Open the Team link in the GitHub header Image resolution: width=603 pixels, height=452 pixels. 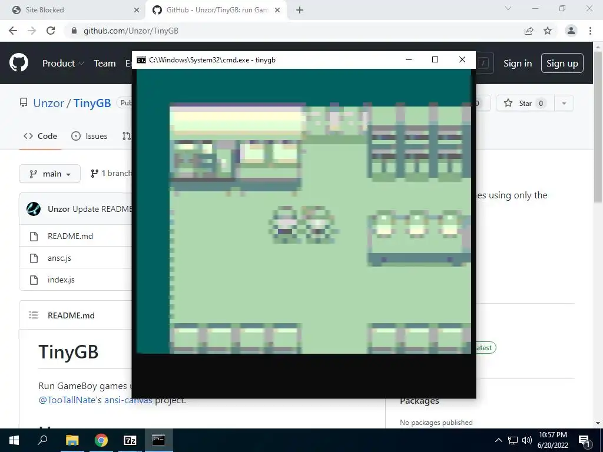(x=105, y=63)
